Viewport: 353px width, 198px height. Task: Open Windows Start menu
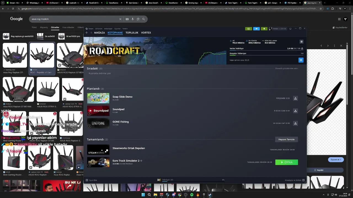pyautogui.click(x=143, y=195)
